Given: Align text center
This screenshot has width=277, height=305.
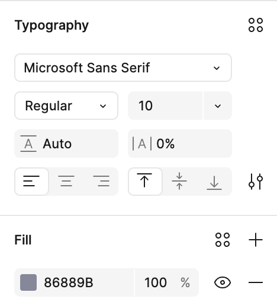Looking at the screenshot, I should pyautogui.click(x=66, y=182).
